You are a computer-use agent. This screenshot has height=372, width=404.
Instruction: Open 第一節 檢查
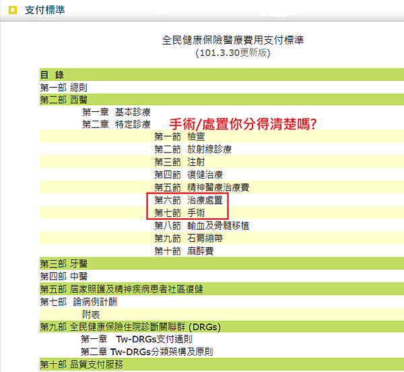[180, 136]
